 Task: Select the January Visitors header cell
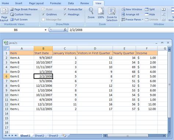click(65, 53)
